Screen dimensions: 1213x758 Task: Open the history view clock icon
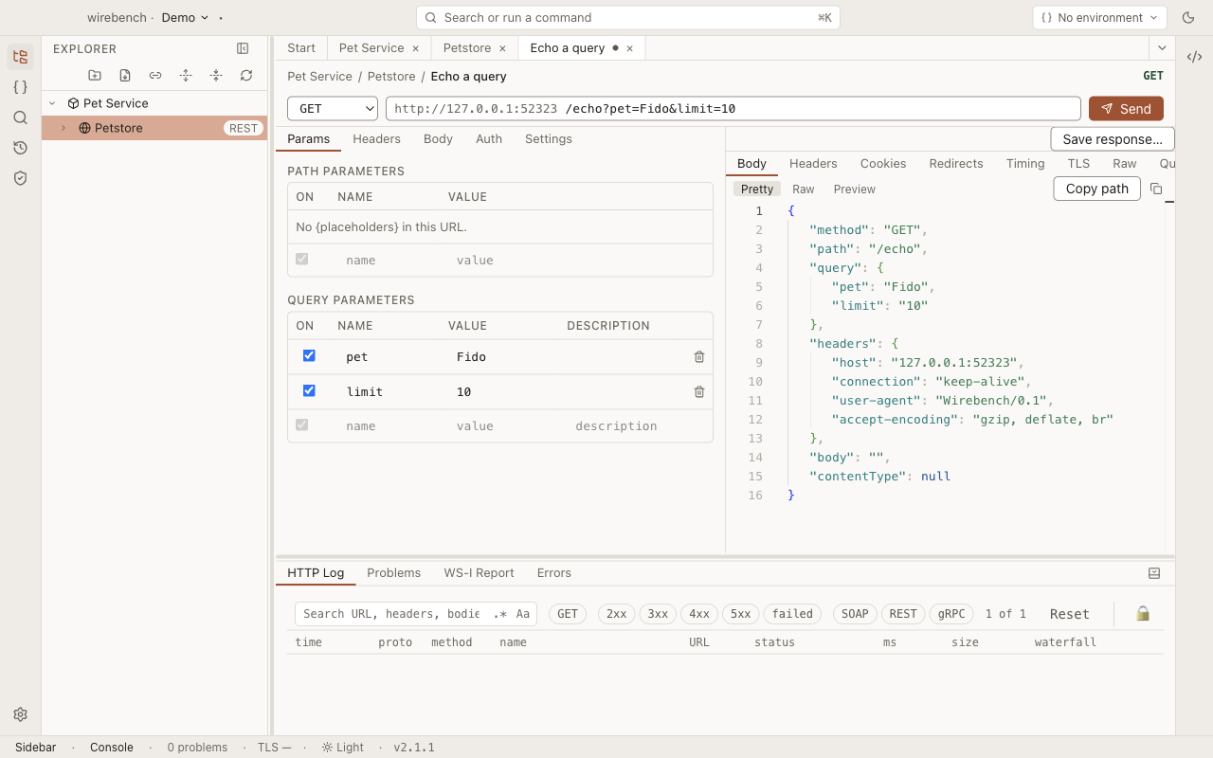20,148
